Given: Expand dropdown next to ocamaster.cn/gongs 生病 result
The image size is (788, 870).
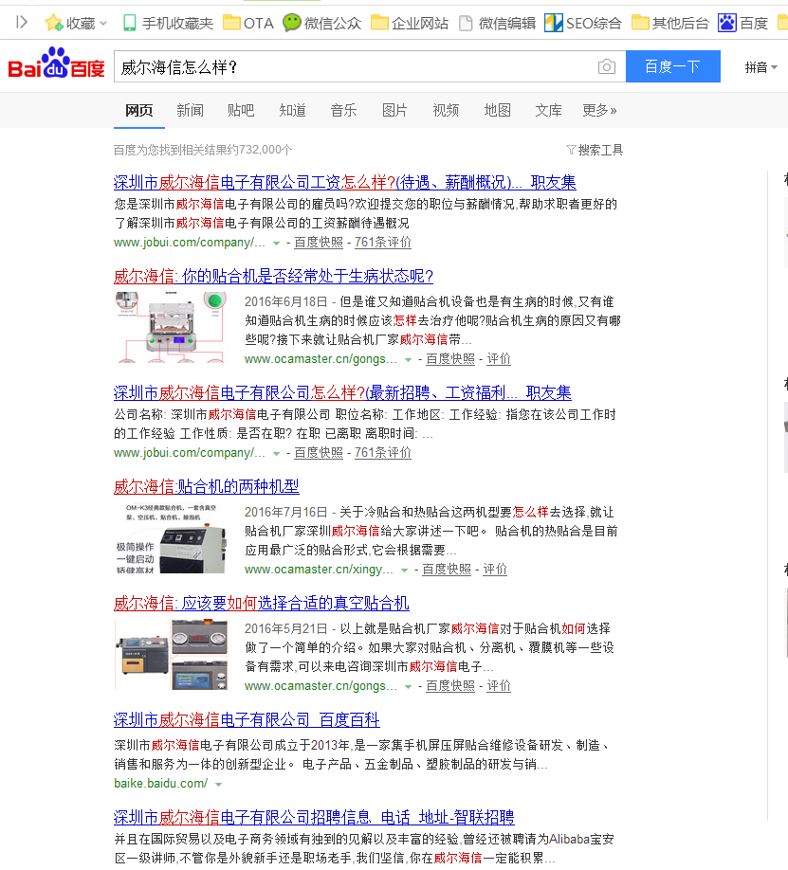Looking at the screenshot, I should pos(408,359).
